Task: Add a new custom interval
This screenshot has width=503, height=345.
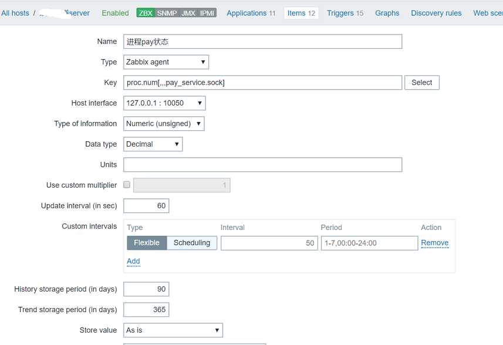Action: (x=133, y=261)
